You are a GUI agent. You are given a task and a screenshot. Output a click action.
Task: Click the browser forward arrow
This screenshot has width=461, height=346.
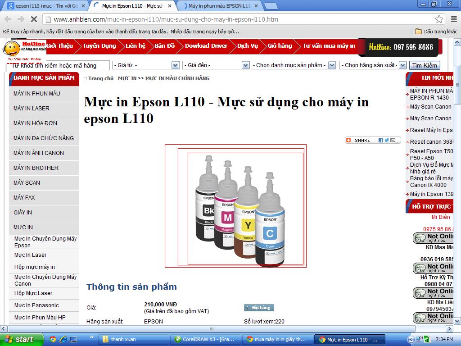(21, 19)
